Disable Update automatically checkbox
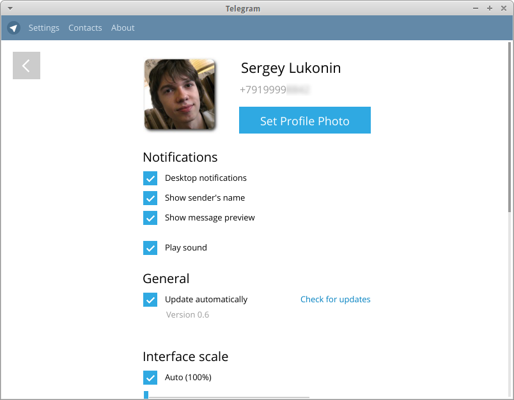This screenshot has width=514, height=400. tap(150, 300)
